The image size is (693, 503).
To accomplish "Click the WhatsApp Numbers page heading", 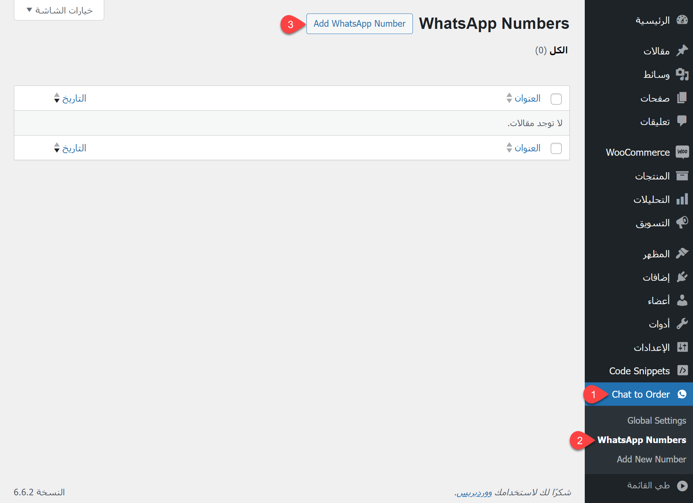I will point(494,23).
